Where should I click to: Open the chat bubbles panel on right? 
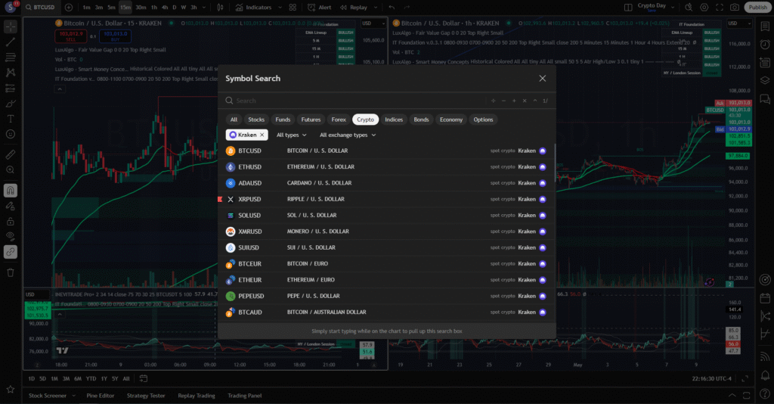(x=765, y=99)
